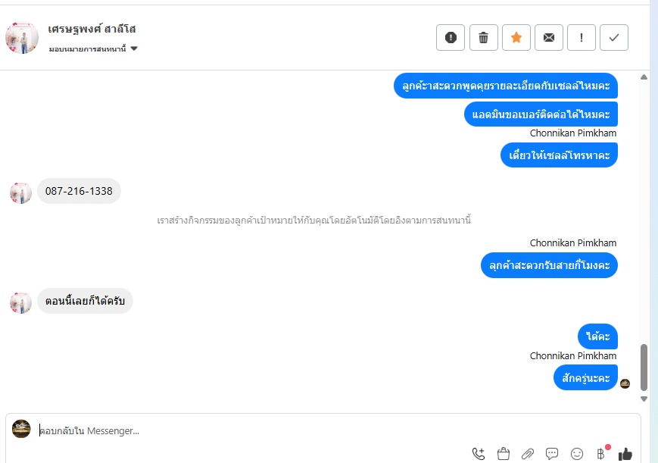This screenshot has height=463, width=658.
Task: Click the scrollbar down arrow
Action: click(644, 399)
